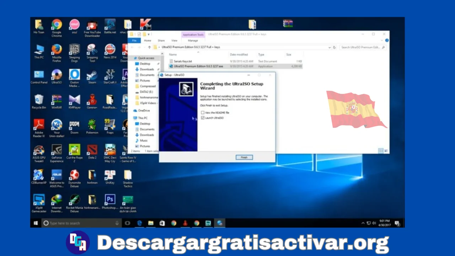Screen dimensions: 455x256
Task: Open the Photoshop desktop shortcut
Action: (110, 202)
